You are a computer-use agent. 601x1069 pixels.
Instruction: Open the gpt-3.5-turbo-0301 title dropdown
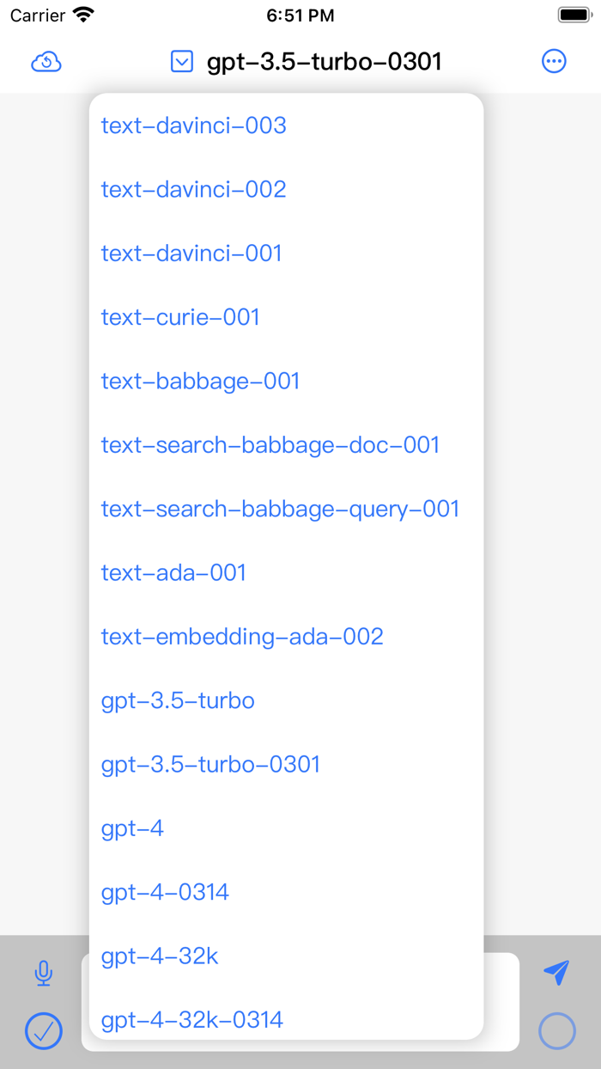[x=322, y=61]
